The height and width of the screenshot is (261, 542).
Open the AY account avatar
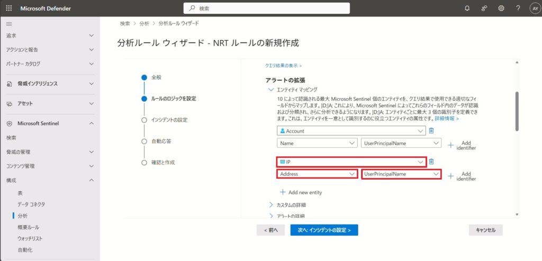pos(534,8)
